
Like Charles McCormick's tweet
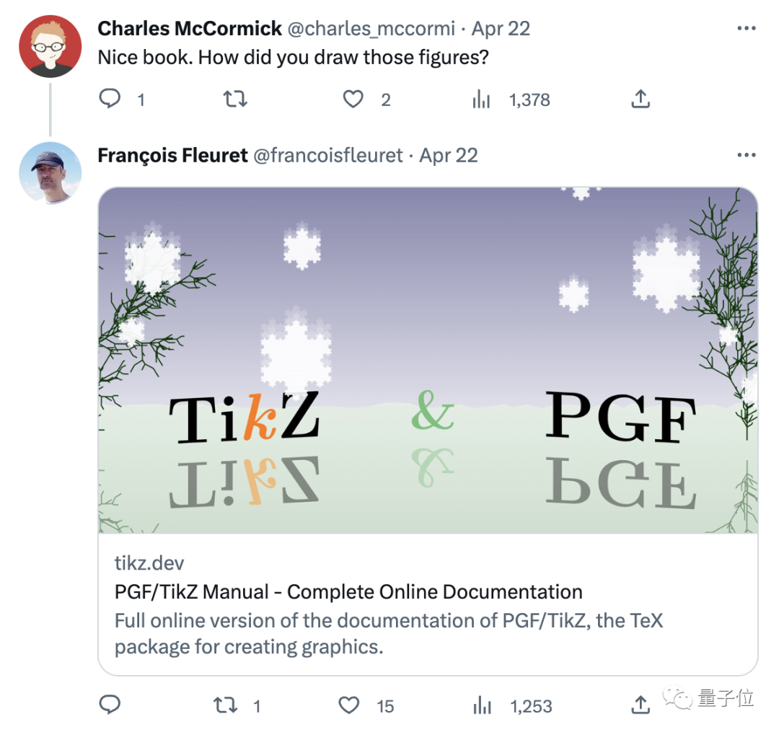point(353,99)
